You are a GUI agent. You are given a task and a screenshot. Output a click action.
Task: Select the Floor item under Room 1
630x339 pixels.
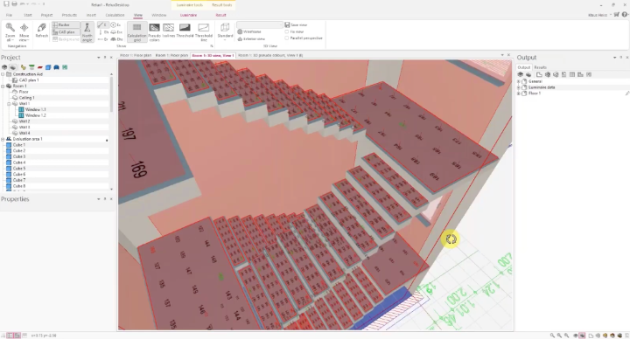[24, 92]
